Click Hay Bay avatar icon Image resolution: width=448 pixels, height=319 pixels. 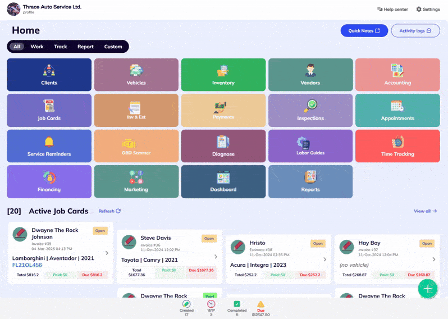[346, 247]
